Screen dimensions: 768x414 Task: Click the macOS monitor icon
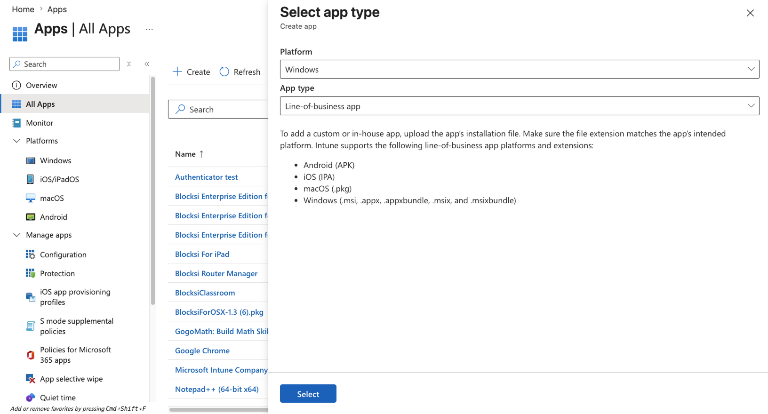point(31,198)
